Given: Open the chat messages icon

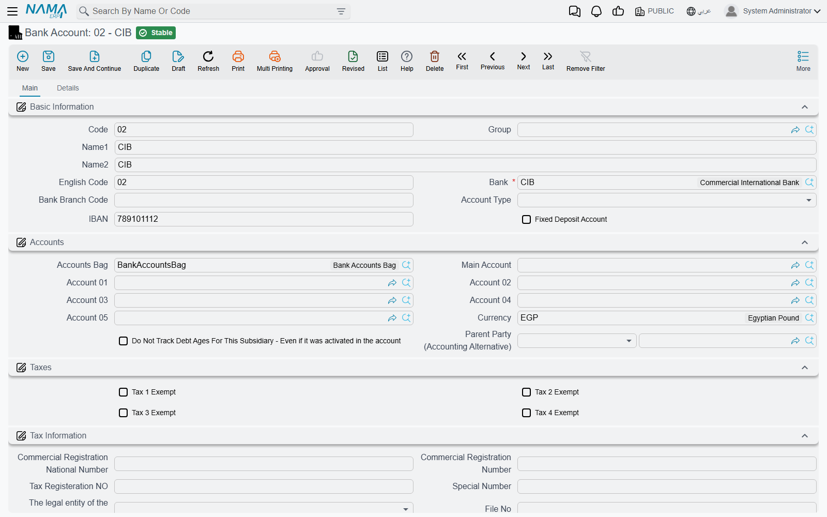Looking at the screenshot, I should tap(574, 11).
